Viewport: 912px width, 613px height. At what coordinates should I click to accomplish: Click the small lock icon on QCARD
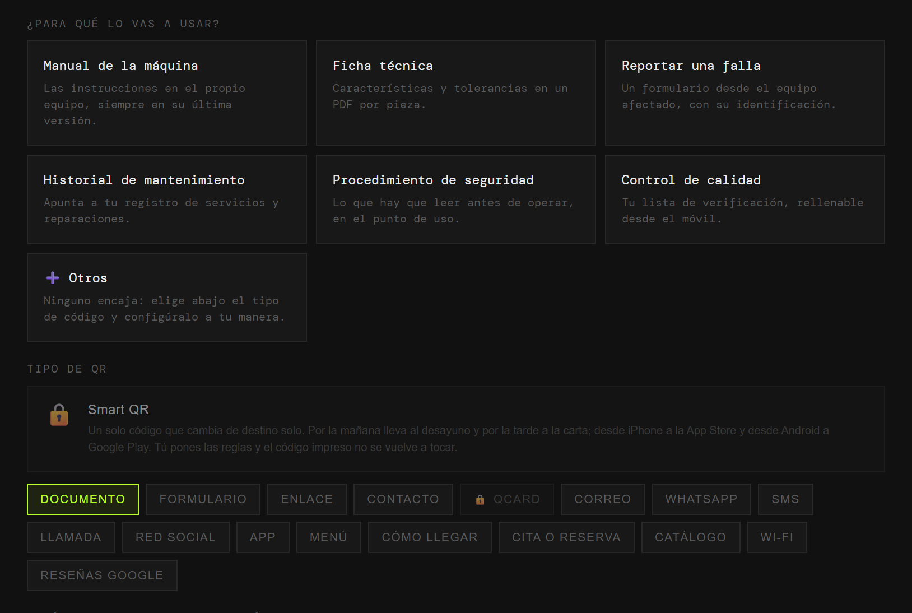pyautogui.click(x=480, y=500)
